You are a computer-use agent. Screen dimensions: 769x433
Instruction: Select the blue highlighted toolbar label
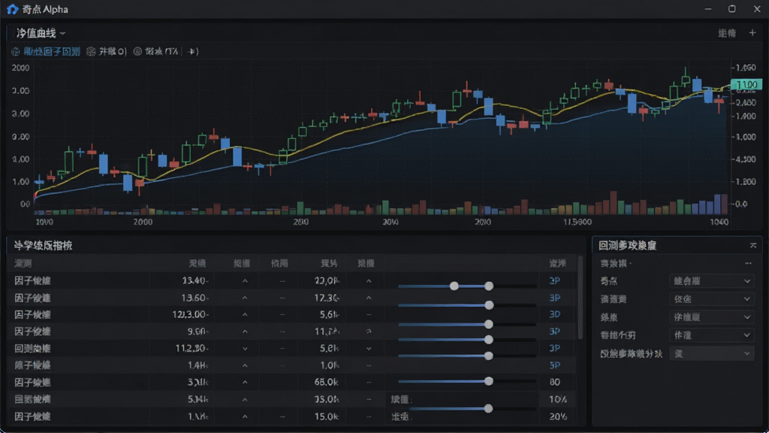click(x=52, y=52)
